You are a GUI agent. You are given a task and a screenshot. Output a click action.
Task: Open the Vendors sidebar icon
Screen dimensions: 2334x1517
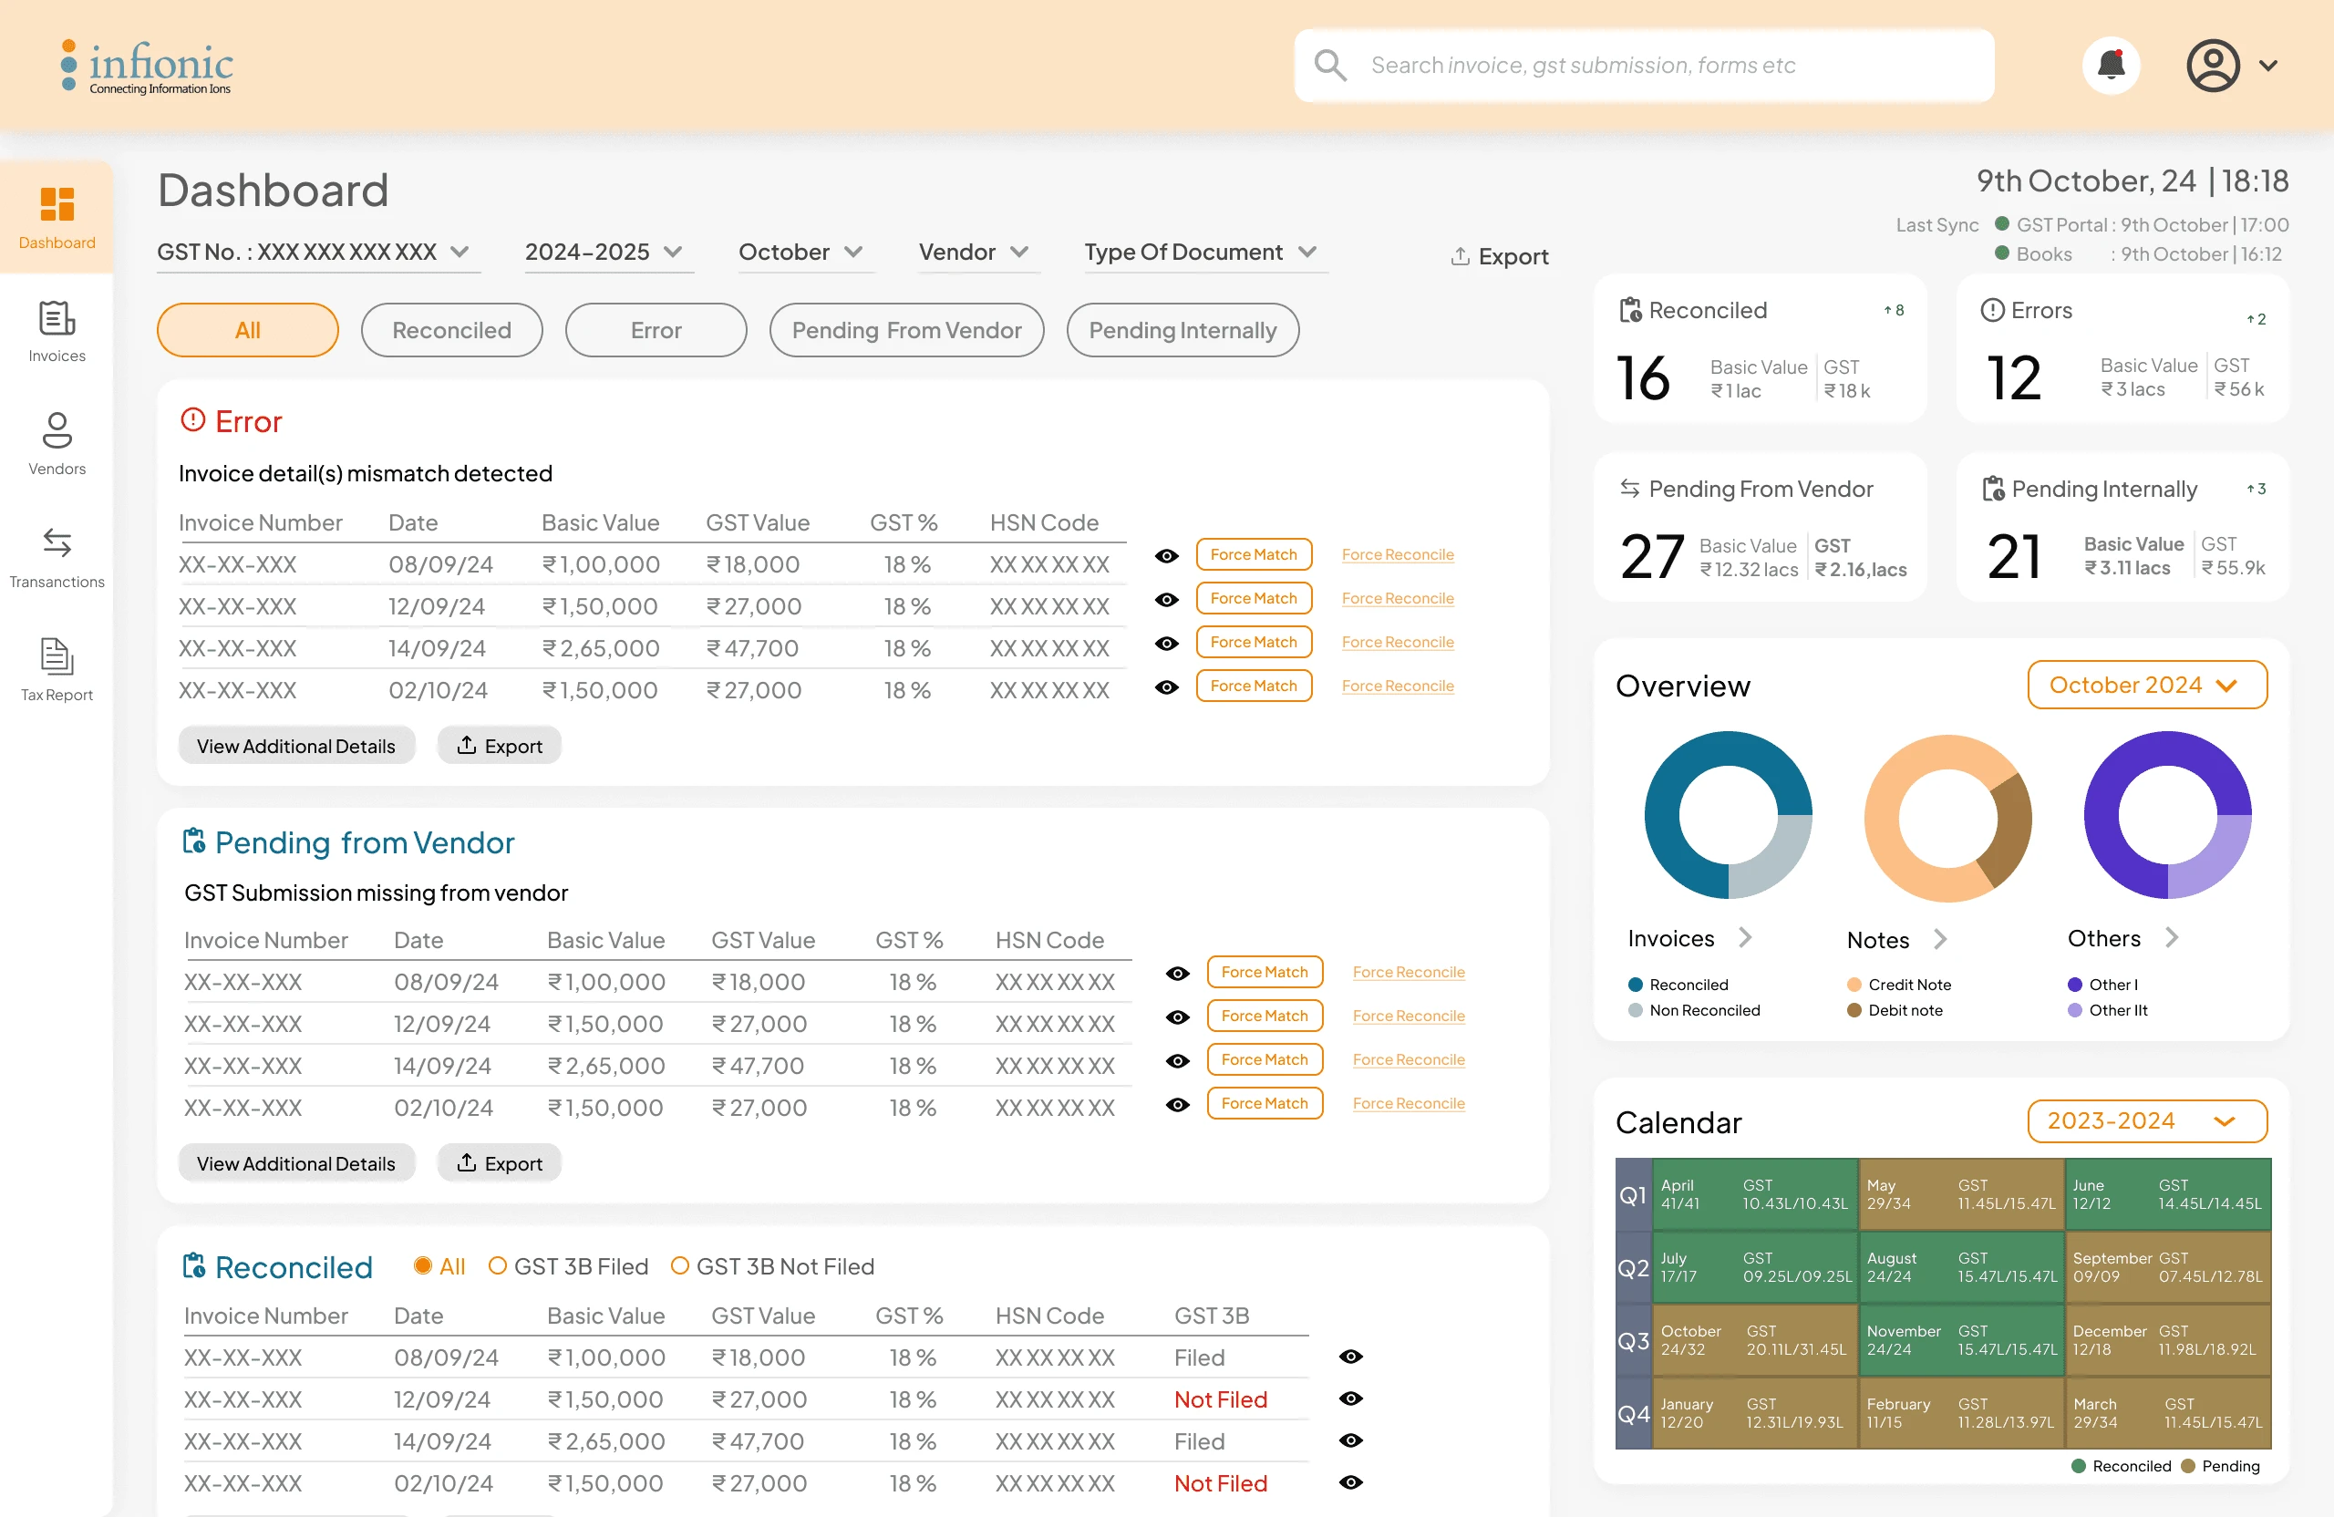[57, 432]
